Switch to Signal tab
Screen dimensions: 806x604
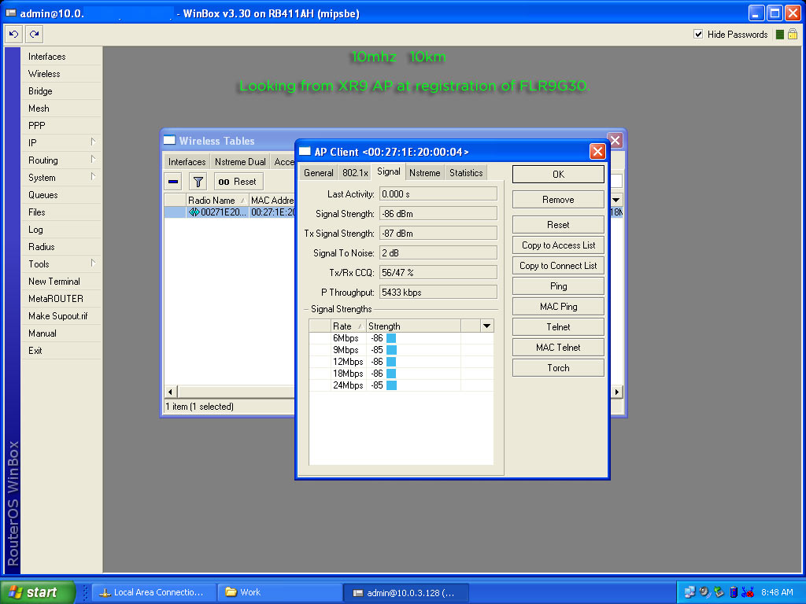389,172
